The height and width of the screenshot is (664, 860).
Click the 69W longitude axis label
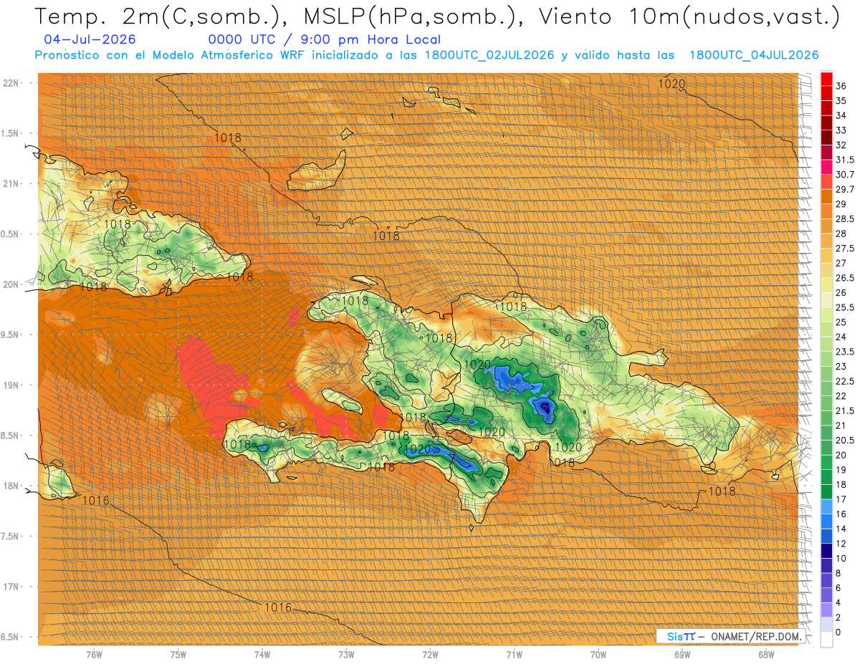pyautogui.click(x=682, y=654)
